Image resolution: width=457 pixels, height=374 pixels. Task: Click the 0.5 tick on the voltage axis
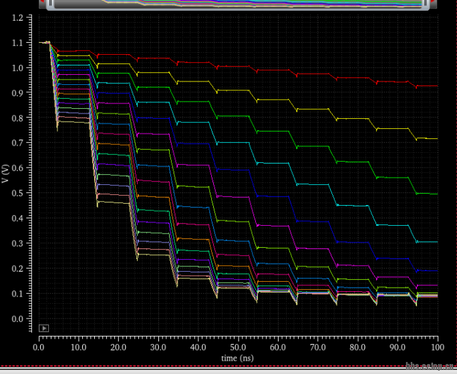click(x=19, y=194)
